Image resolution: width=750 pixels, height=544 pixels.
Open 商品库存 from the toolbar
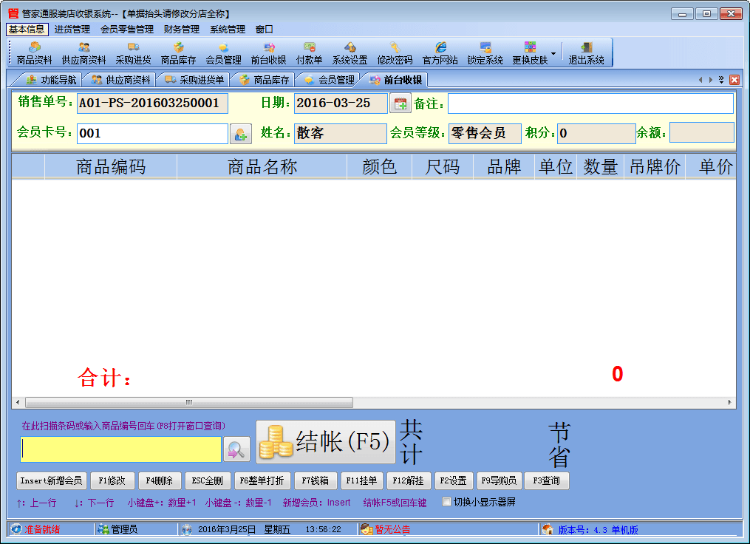[x=178, y=53]
